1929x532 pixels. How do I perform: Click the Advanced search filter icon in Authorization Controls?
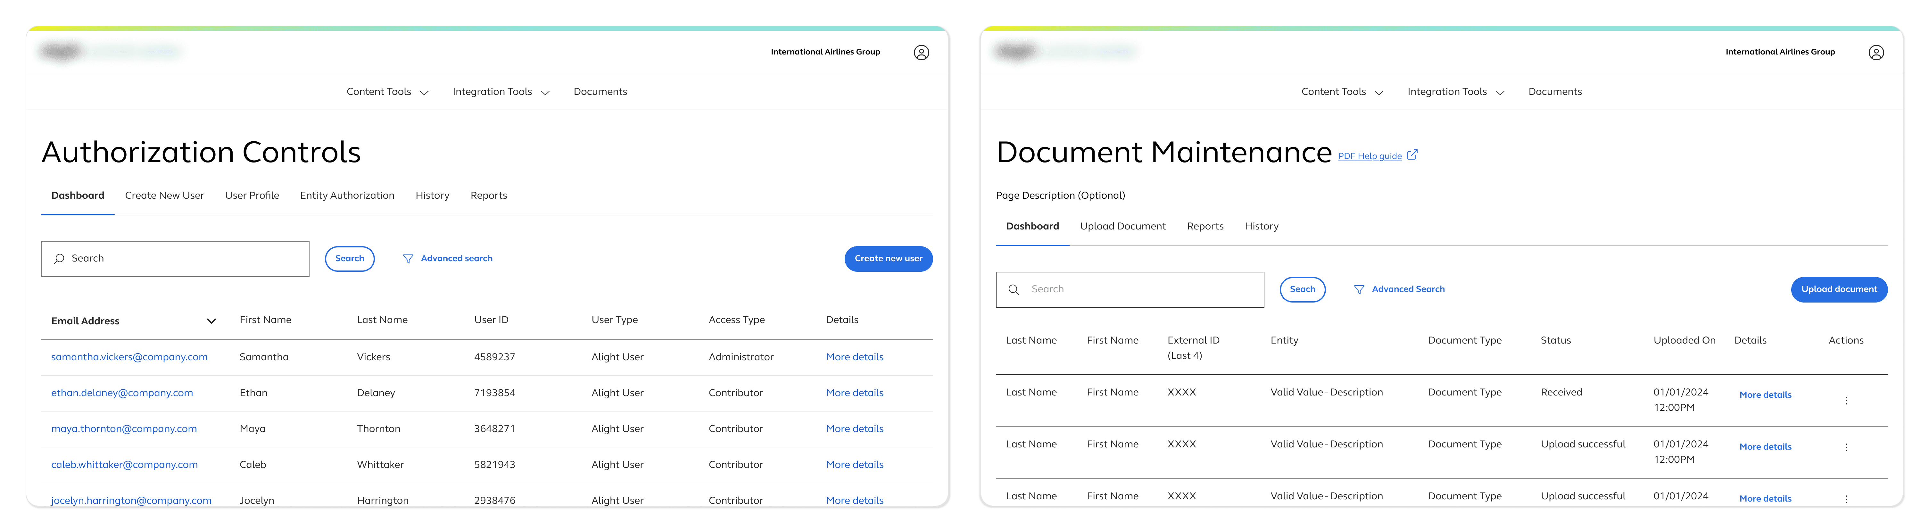click(408, 259)
